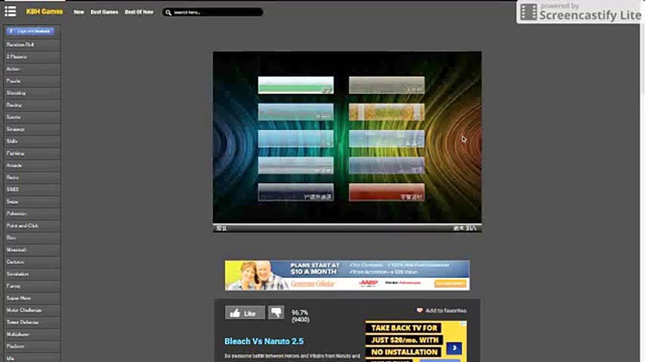This screenshot has height=362, width=645.
Task: Open the Puzzle category
Action: pos(32,81)
